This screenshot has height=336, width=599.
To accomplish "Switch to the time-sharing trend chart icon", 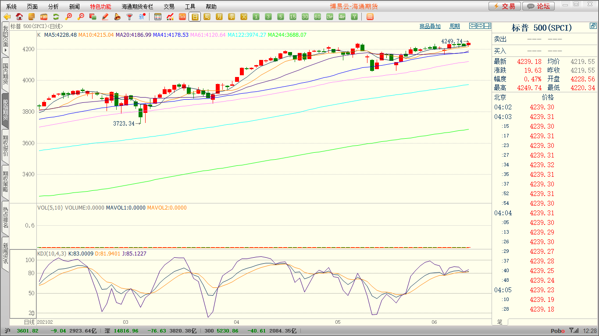I will click(170, 17).
